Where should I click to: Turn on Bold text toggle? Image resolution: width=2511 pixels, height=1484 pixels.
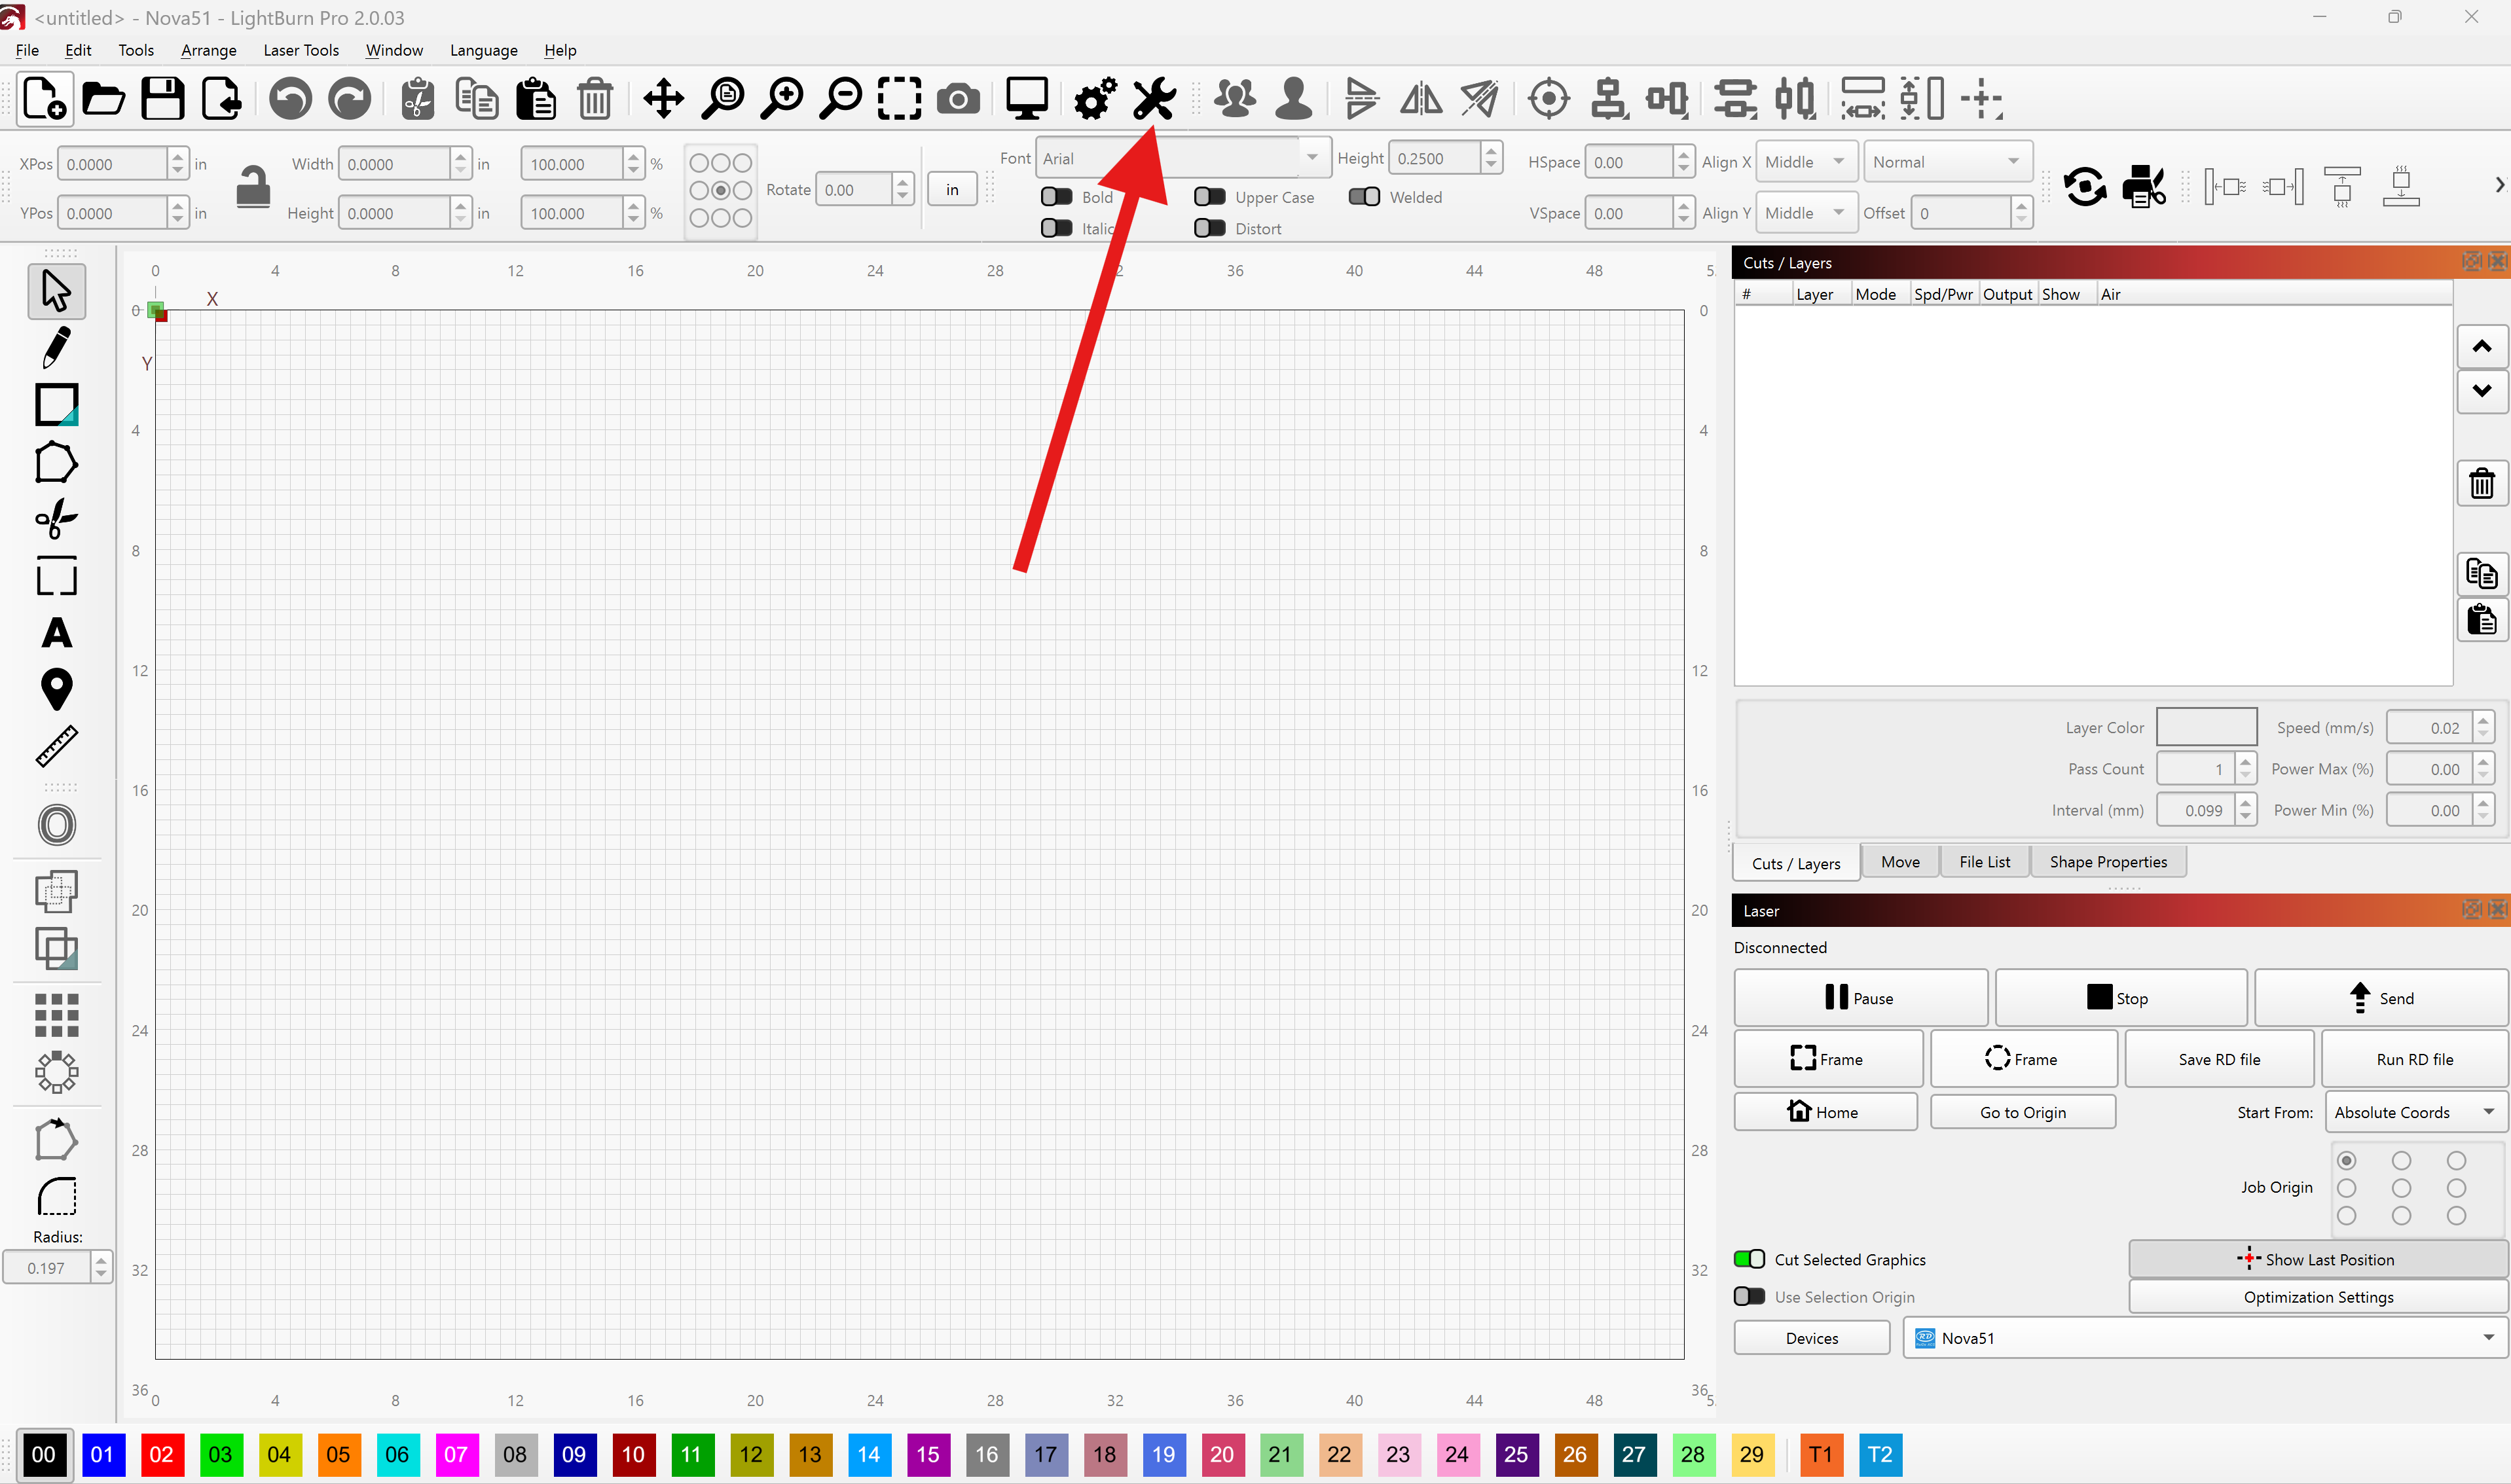1056,197
